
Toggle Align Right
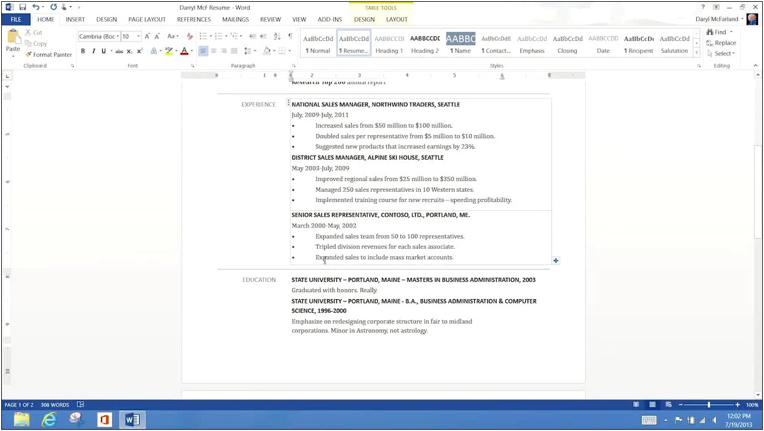click(x=224, y=51)
